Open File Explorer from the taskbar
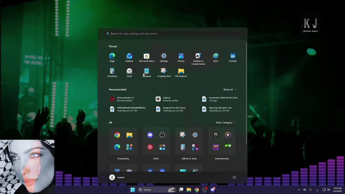Viewport: 345px width, 194px height. [189, 190]
